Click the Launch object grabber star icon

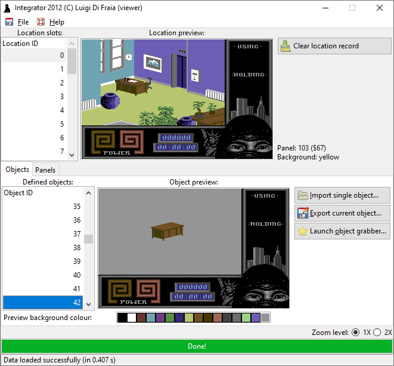coord(303,231)
